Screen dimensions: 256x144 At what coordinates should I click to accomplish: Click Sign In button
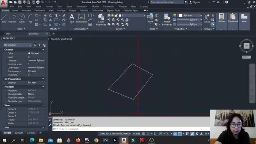click(x=195, y=2)
